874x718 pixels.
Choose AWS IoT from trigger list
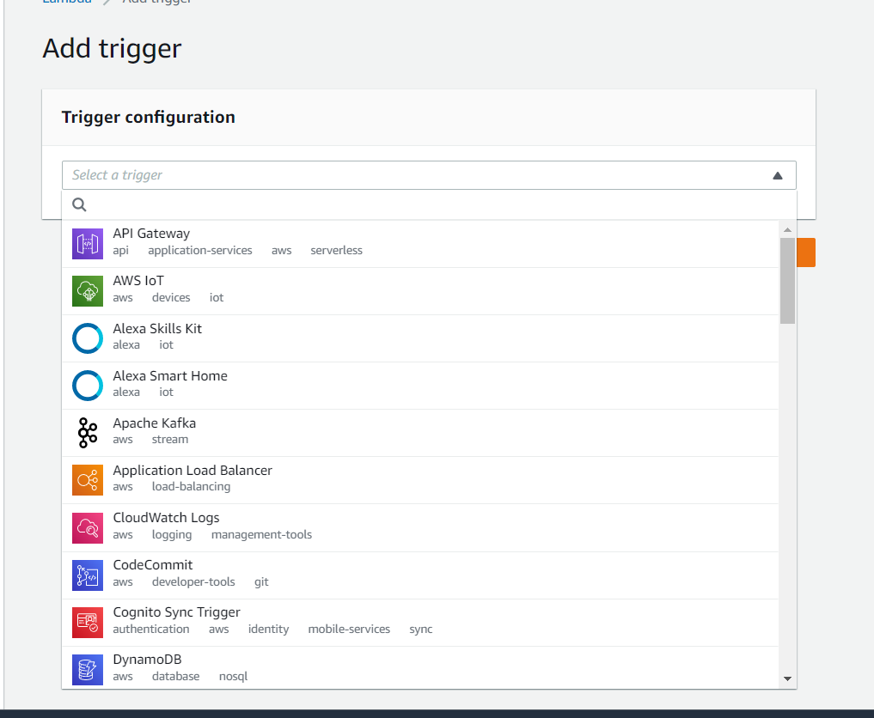point(420,291)
